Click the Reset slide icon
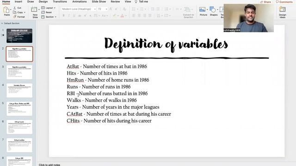The height and width of the screenshot is (166, 296). (43, 12)
